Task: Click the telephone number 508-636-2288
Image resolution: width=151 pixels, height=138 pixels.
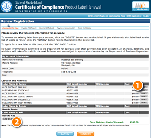Action: [x=69, y=72]
